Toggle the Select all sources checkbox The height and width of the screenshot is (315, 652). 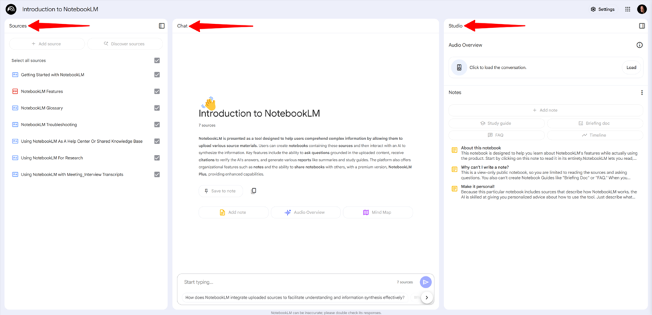(157, 61)
